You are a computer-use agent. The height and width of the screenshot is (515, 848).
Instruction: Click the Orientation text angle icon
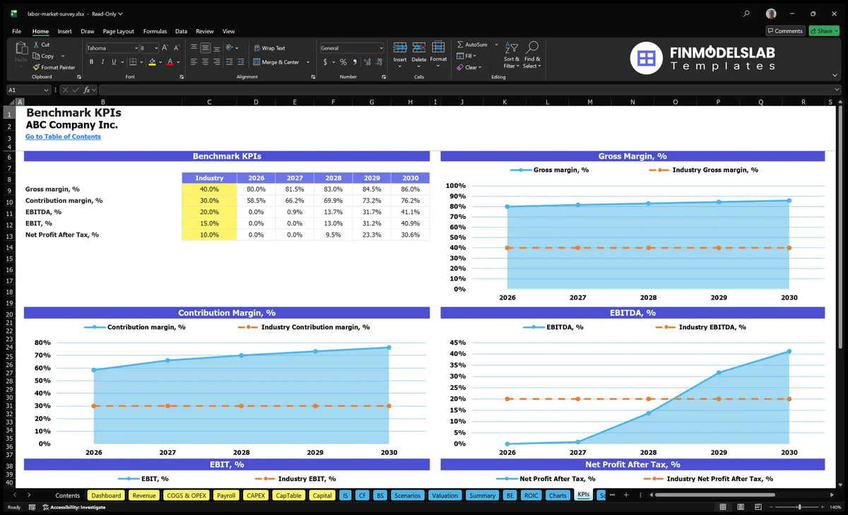[229, 48]
